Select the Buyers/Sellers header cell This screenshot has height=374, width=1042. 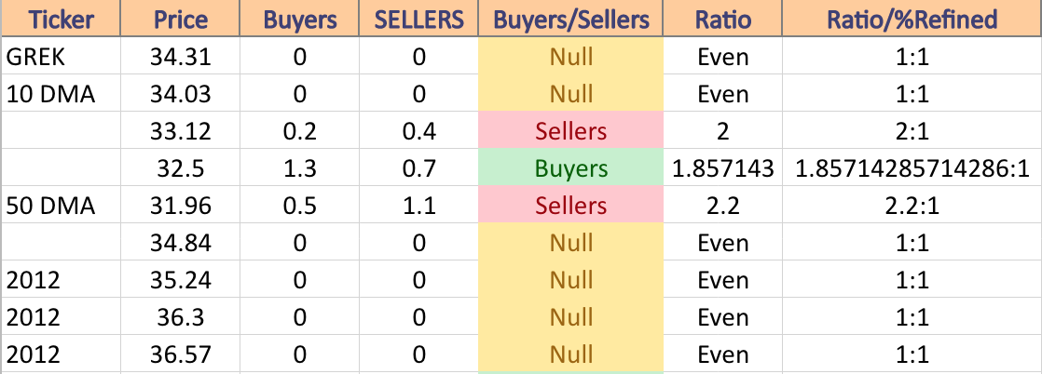(x=570, y=19)
